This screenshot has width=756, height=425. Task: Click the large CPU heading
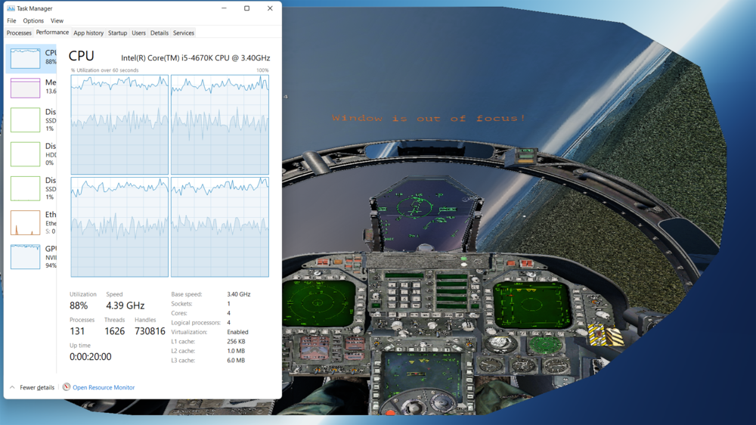point(81,56)
